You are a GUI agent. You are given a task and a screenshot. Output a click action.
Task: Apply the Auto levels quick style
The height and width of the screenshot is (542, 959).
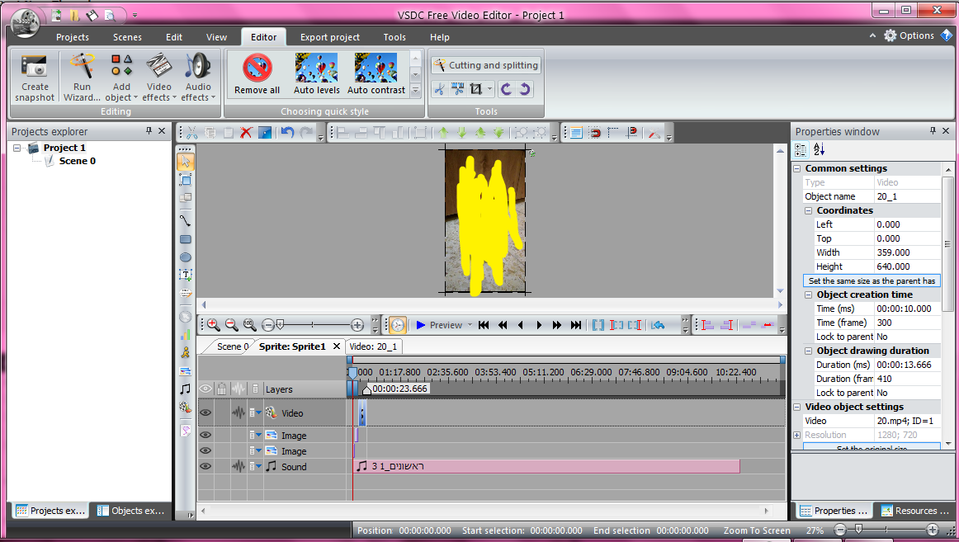[x=316, y=74]
